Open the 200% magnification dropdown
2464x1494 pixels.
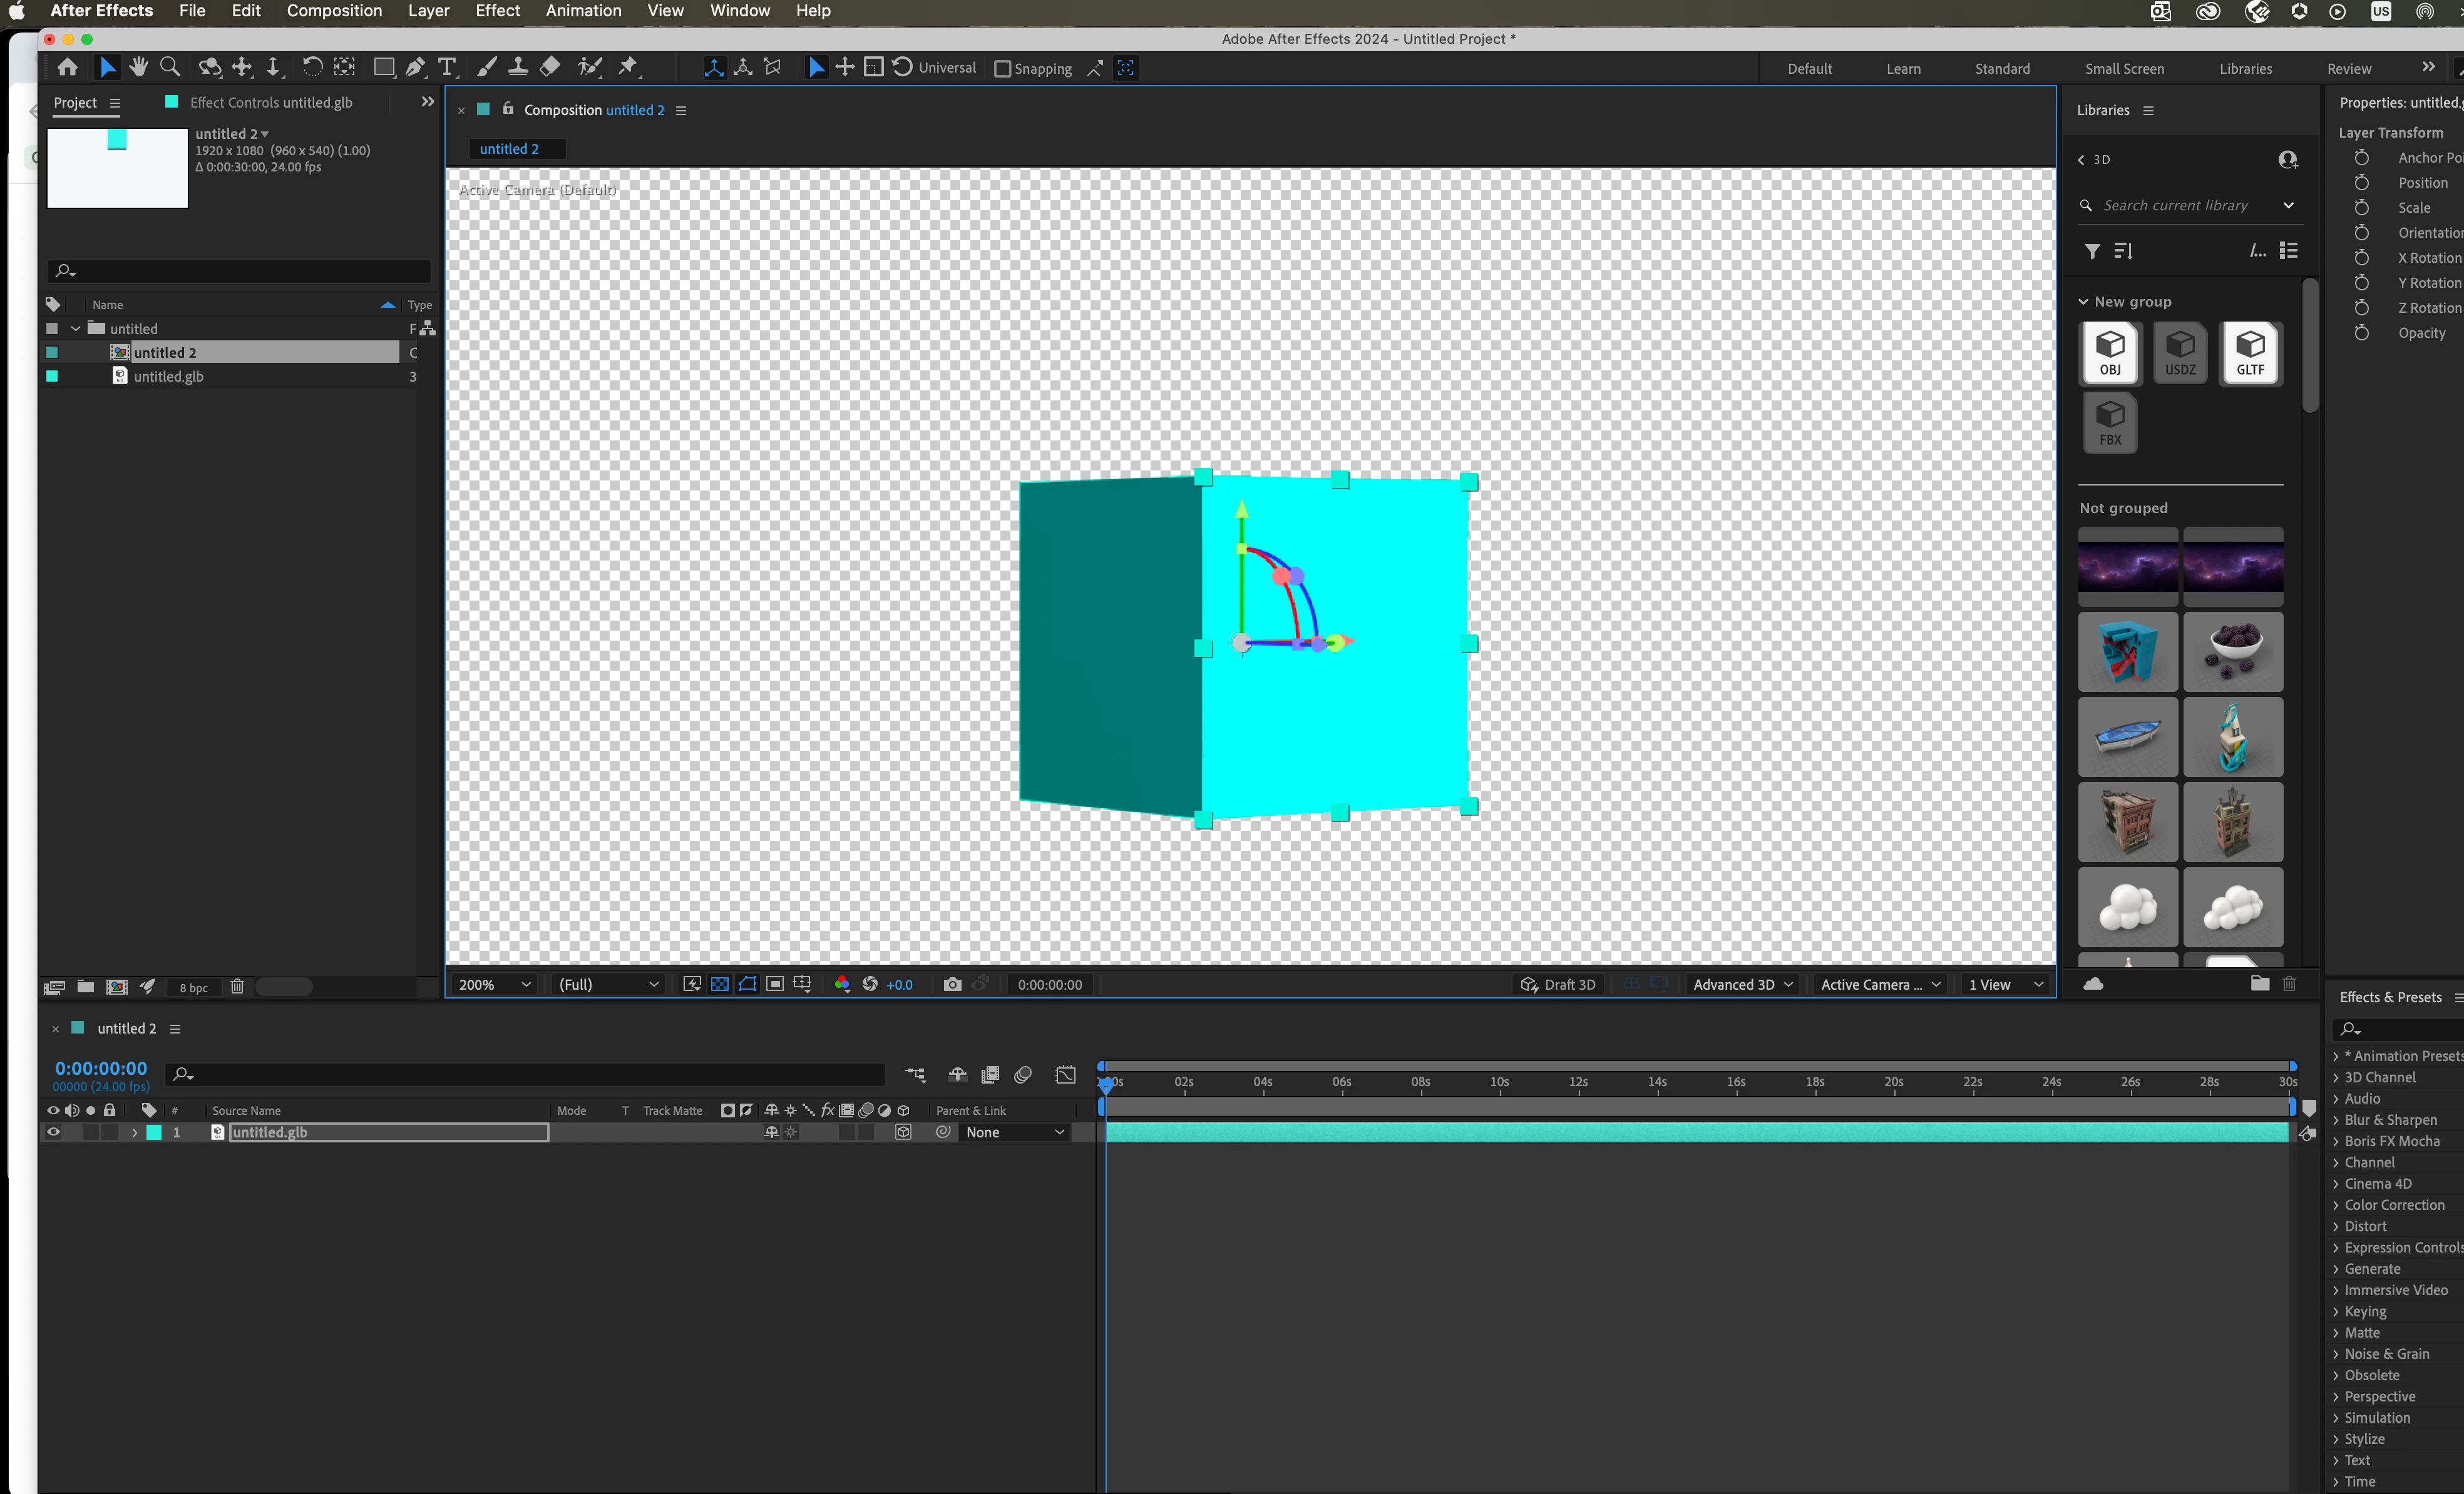pyautogui.click(x=494, y=984)
